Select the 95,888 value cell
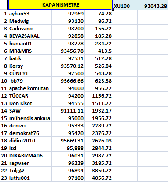 coord(68,148)
